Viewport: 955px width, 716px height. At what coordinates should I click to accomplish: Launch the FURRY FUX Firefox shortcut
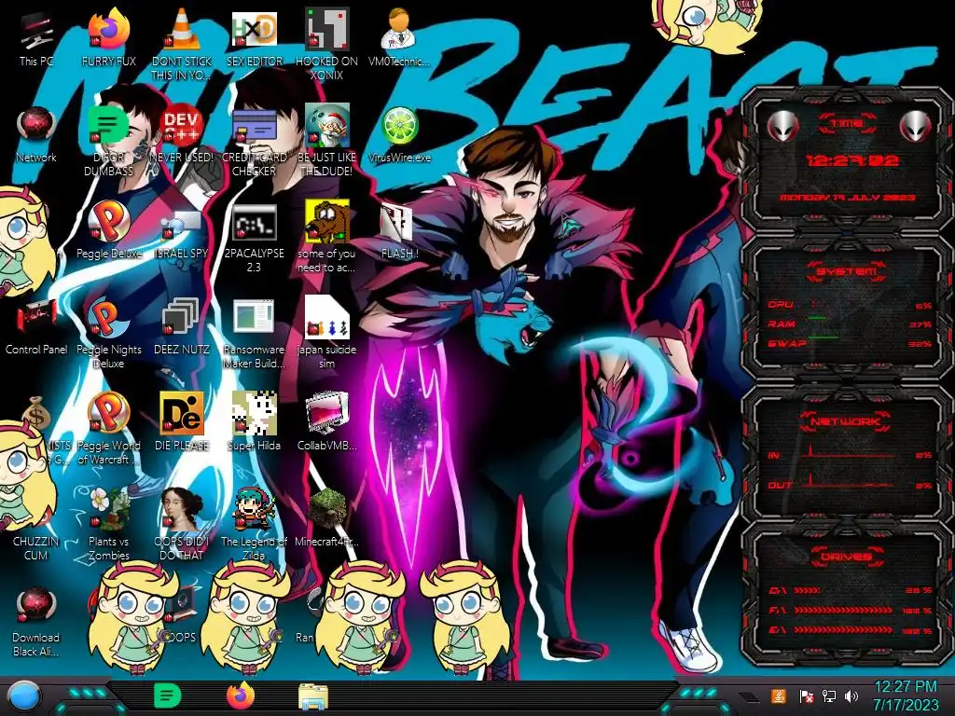108,38
